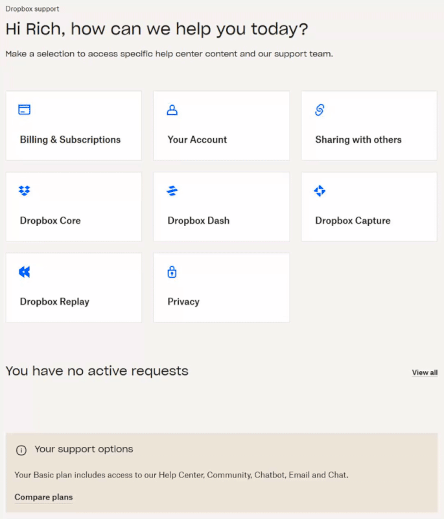Open the Dropbox Core label
The image size is (444, 519).
pos(51,221)
